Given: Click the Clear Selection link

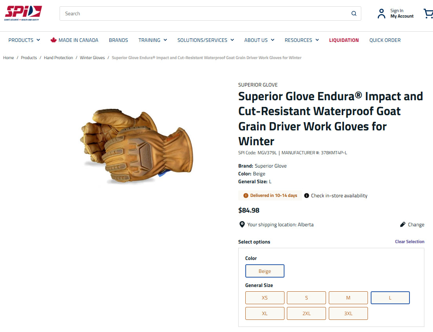Looking at the screenshot, I should pos(409,242).
